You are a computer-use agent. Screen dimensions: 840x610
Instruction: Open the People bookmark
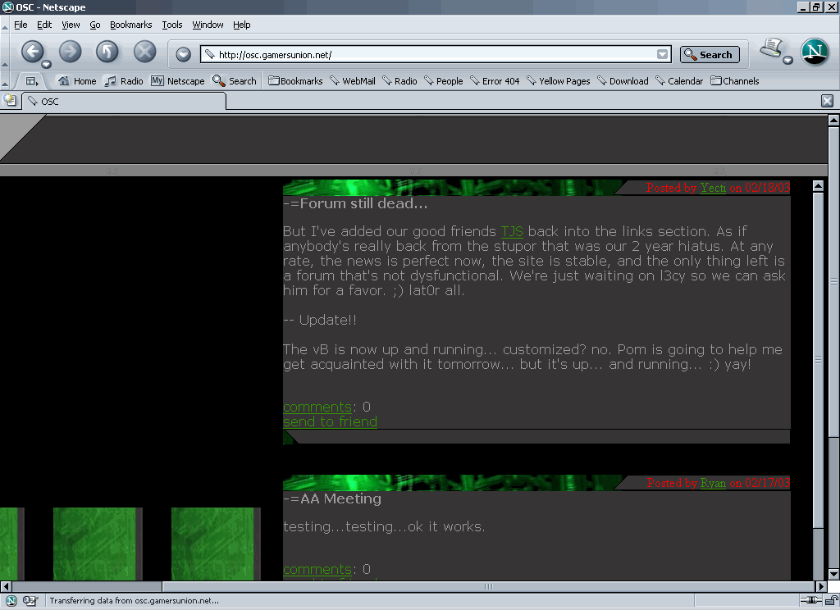pyautogui.click(x=444, y=81)
